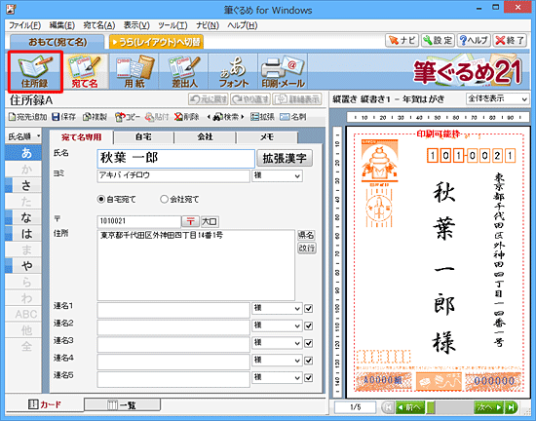536x421 pixels.
Task: Click the 名刺 business card toolbar item
Action: point(292,117)
